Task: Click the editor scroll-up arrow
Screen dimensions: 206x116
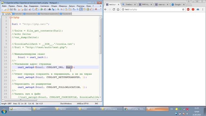Action: tap(100, 17)
